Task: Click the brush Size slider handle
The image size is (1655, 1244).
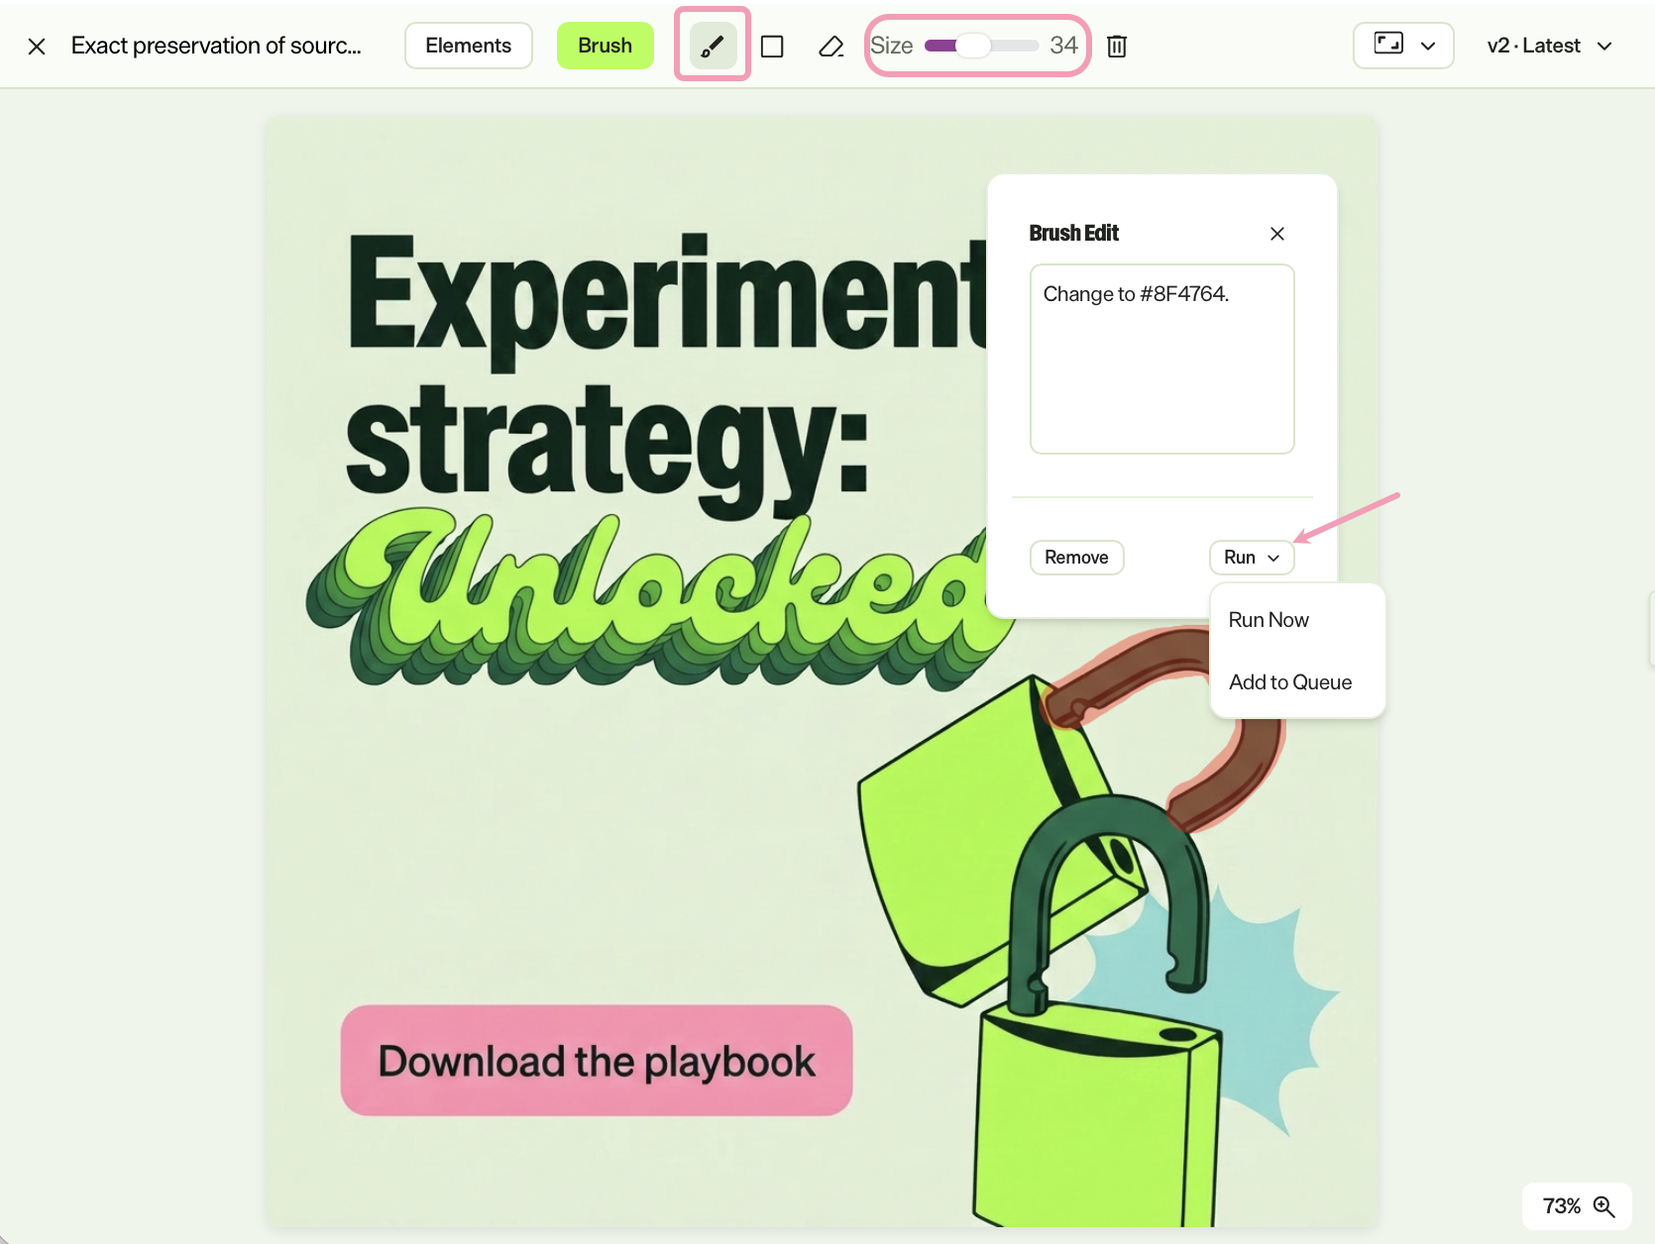Action: click(973, 46)
